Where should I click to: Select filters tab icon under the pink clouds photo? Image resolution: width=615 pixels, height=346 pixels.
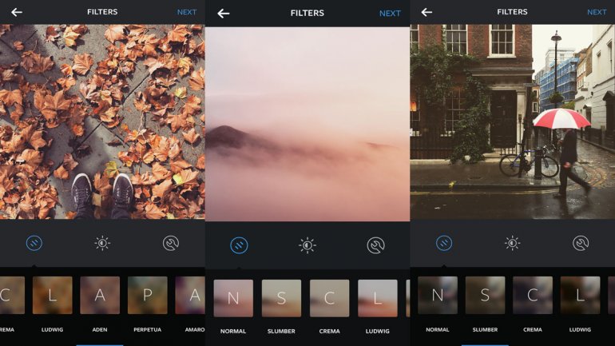pos(239,245)
